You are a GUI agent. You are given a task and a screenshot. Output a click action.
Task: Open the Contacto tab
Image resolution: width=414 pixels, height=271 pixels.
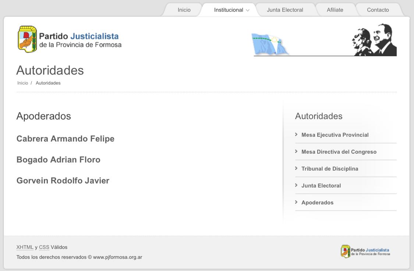point(378,10)
